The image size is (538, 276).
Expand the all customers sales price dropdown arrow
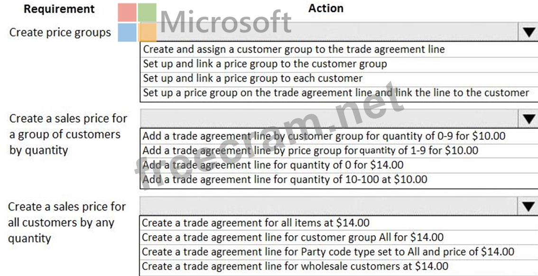[529, 206]
